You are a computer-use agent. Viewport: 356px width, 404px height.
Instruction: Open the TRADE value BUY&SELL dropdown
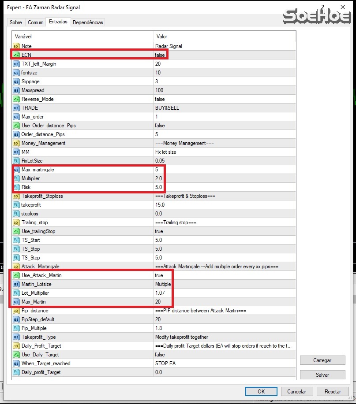pyautogui.click(x=167, y=108)
